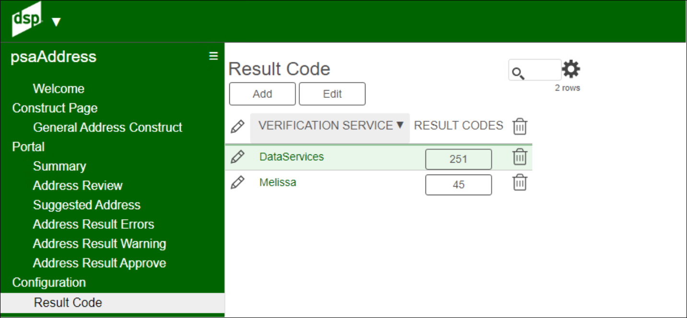Open General Address Construct page
687x318 pixels.
(108, 128)
